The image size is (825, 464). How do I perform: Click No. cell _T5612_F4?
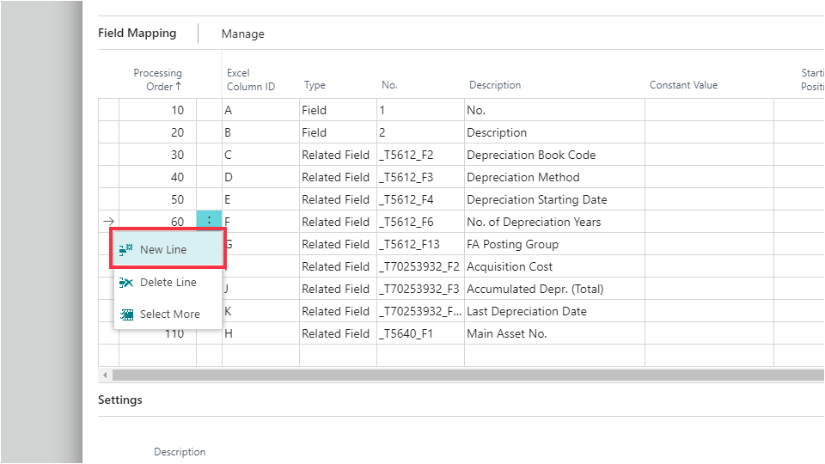point(420,199)
